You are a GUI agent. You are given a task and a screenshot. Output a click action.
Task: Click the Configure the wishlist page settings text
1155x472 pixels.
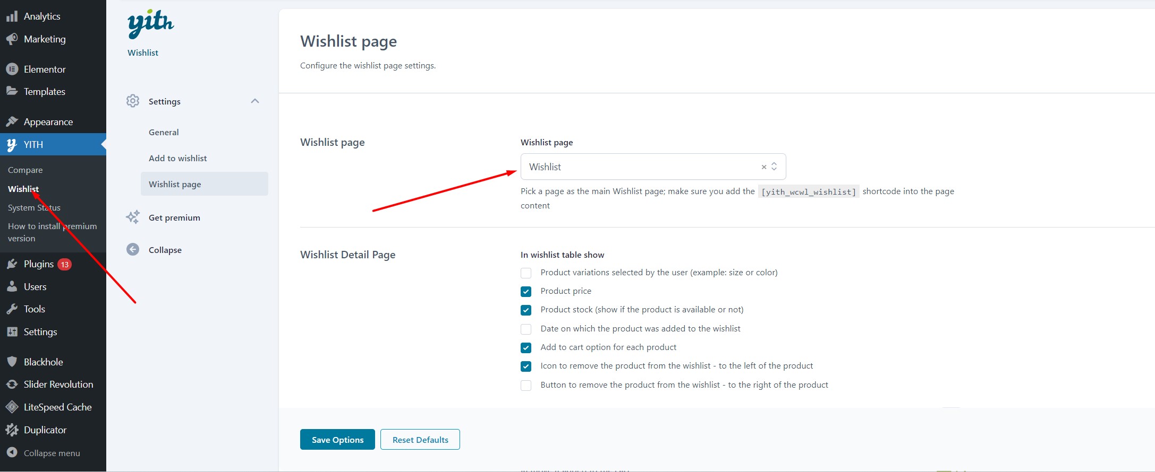tap(368, 65)
